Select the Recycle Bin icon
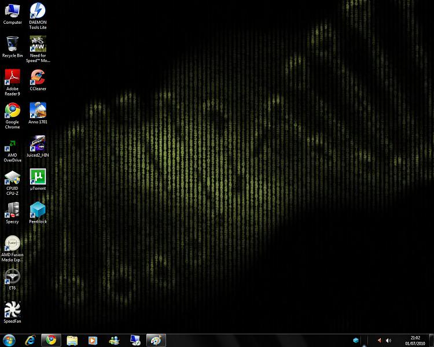This screenshot has width=434, height=347. tap(13, 47)
